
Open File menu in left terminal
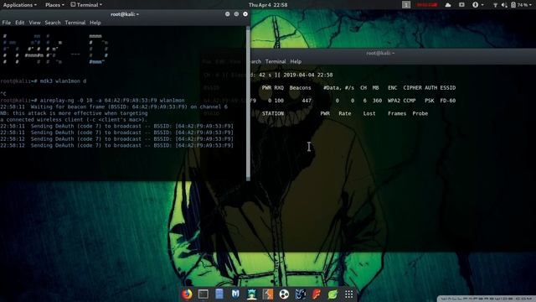pos(7,23)
